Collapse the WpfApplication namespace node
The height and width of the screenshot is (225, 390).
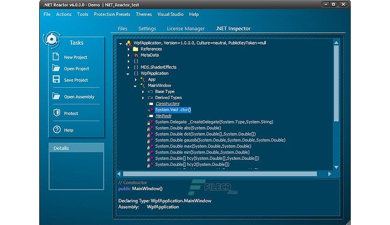[129, 73]
